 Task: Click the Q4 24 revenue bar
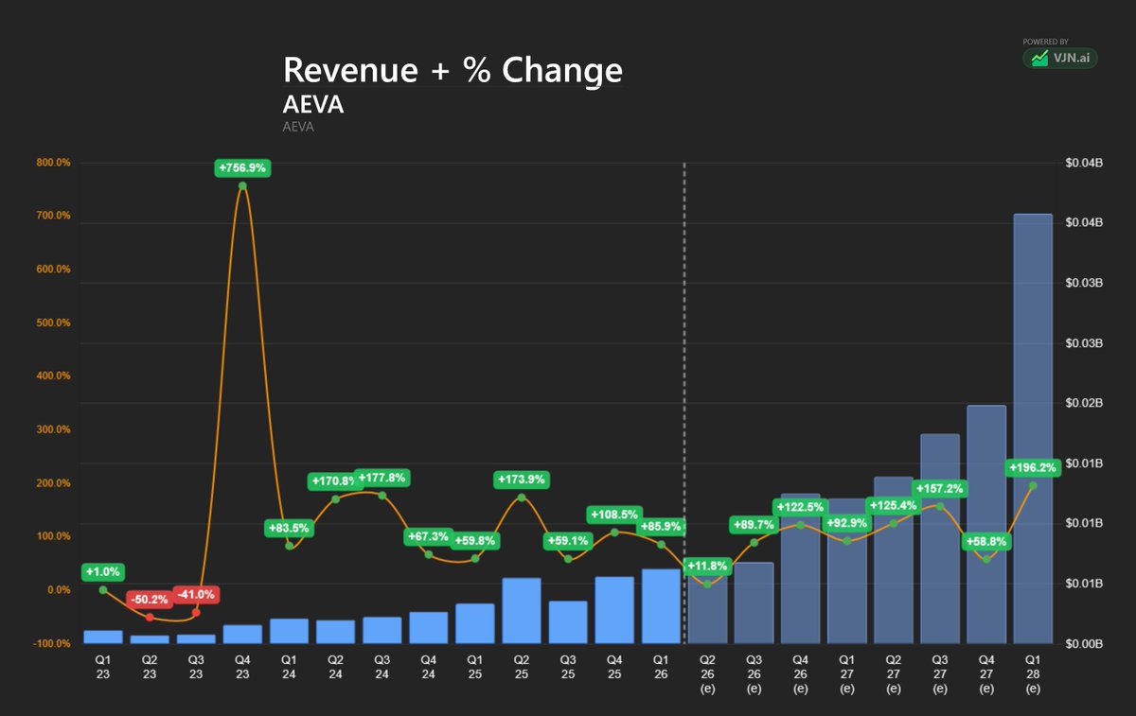coord(429,628)
